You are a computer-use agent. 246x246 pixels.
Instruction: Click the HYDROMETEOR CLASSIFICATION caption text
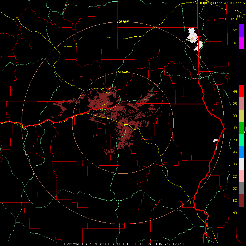(x=96, y=244)
